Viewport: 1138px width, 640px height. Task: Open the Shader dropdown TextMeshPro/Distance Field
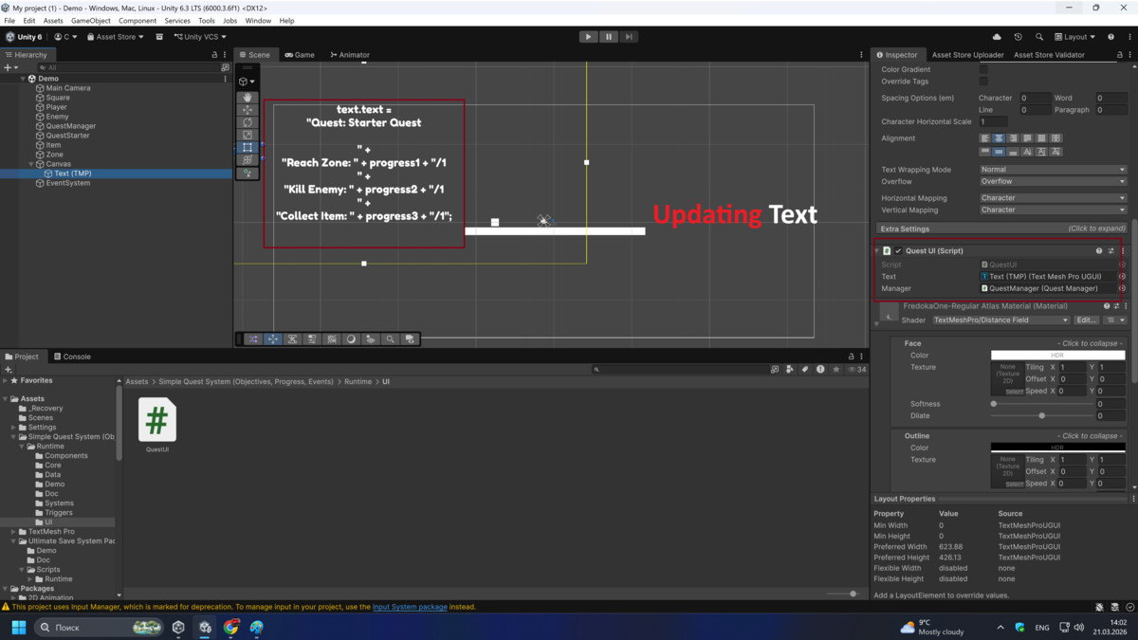point(1000,320)
